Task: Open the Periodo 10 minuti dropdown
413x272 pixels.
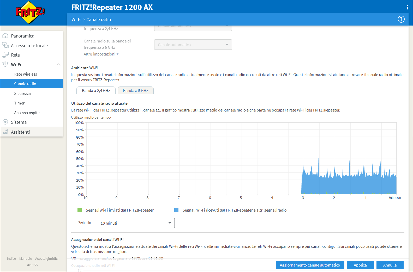Action: pos(136,223)
